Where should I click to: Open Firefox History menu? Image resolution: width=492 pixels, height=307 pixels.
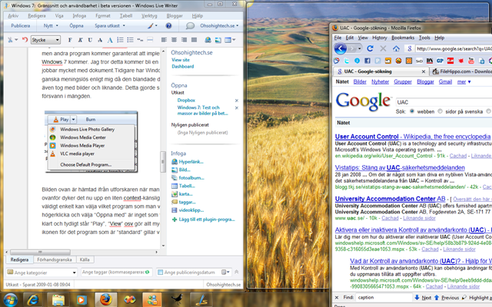pos(380,38)
